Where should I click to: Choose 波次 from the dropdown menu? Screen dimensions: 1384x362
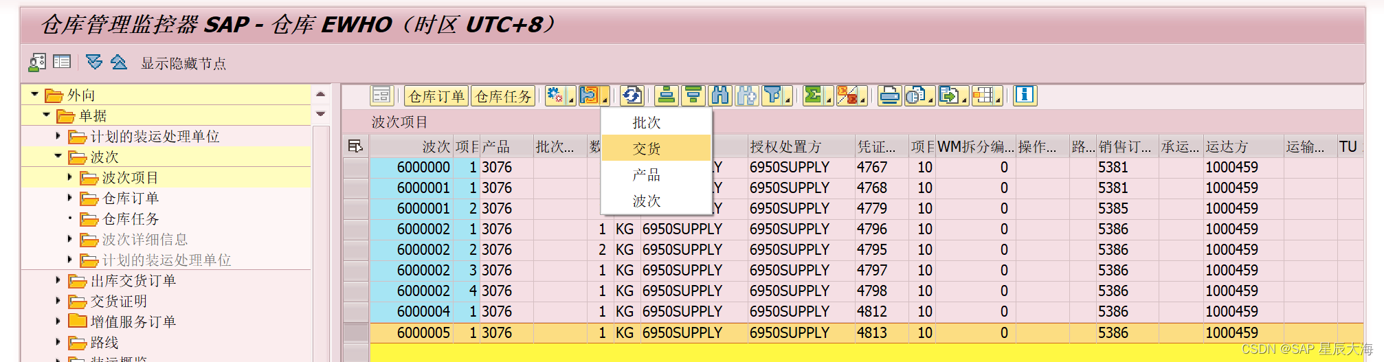point(656,201)
